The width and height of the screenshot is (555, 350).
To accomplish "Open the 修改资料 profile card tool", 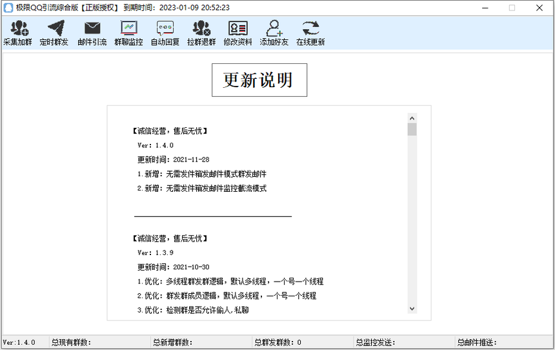I will tap(237, 34).
